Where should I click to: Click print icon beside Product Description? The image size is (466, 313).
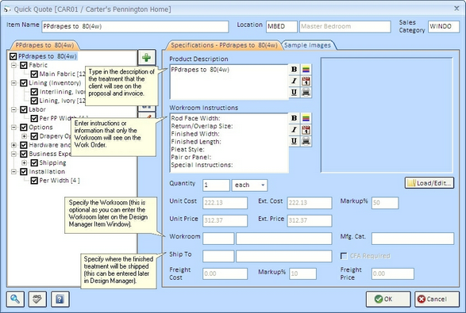(x=306, y=92)
